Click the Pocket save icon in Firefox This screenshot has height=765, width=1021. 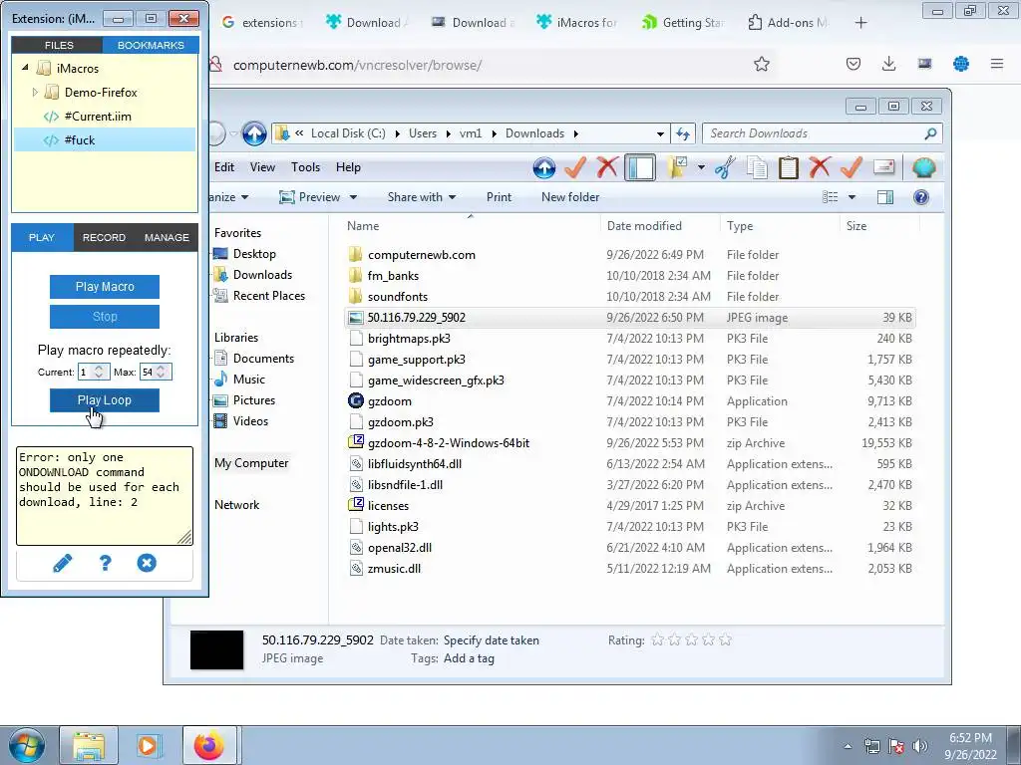pos(853,64)
